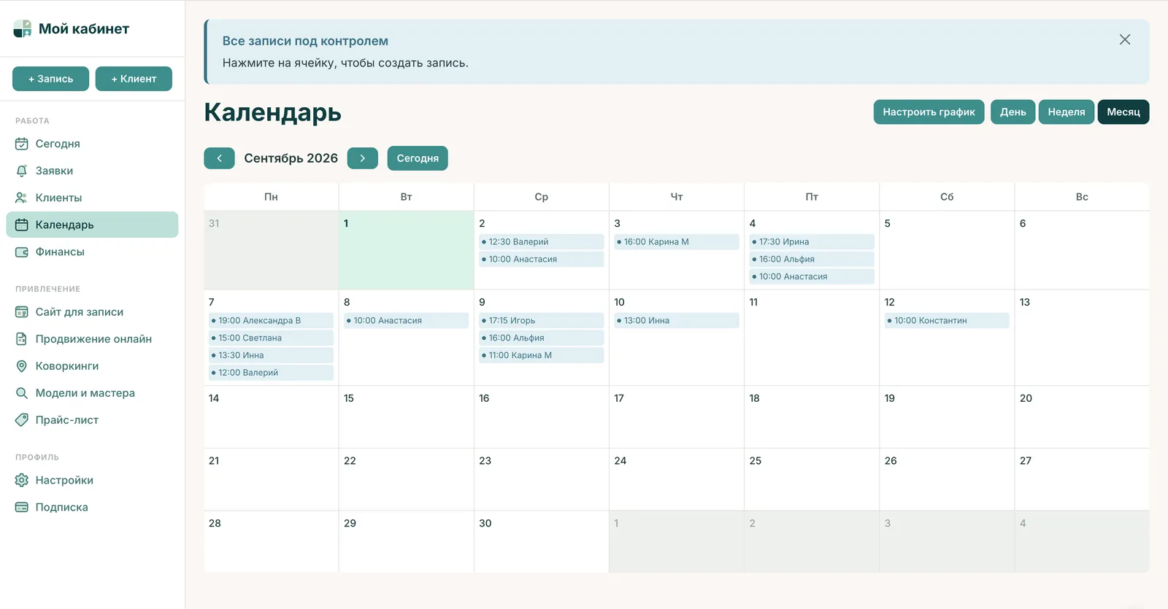The height and width of the screenshot is (609, 1168).
Task: Open the 10:00 Константин appointment
Action: 947,320
